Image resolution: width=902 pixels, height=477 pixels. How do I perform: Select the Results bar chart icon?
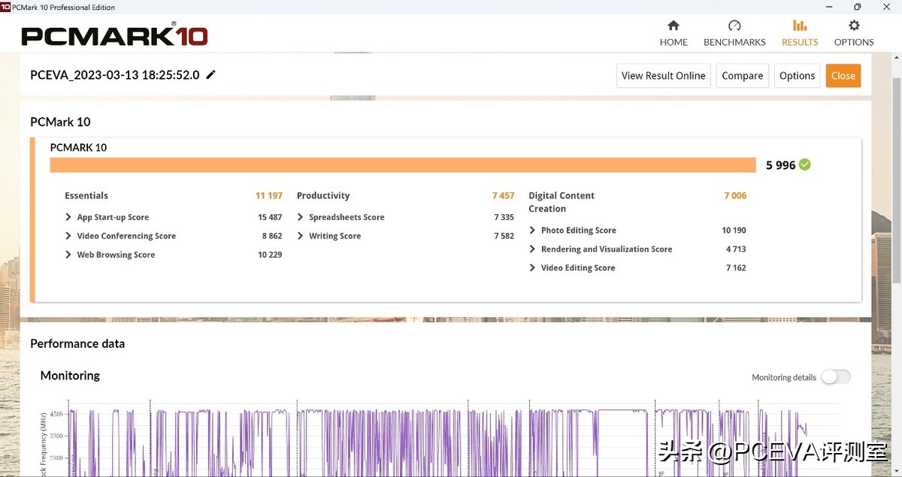click(x=800, y=26)
